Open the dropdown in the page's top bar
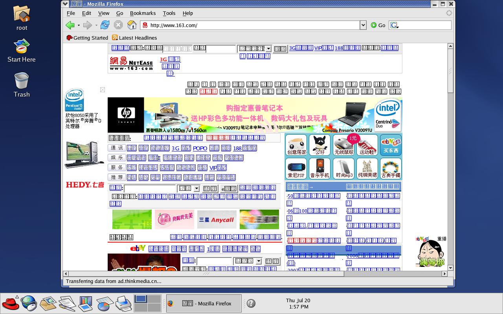This screenshot has height=314, width=503. click(x=268, y=49)
